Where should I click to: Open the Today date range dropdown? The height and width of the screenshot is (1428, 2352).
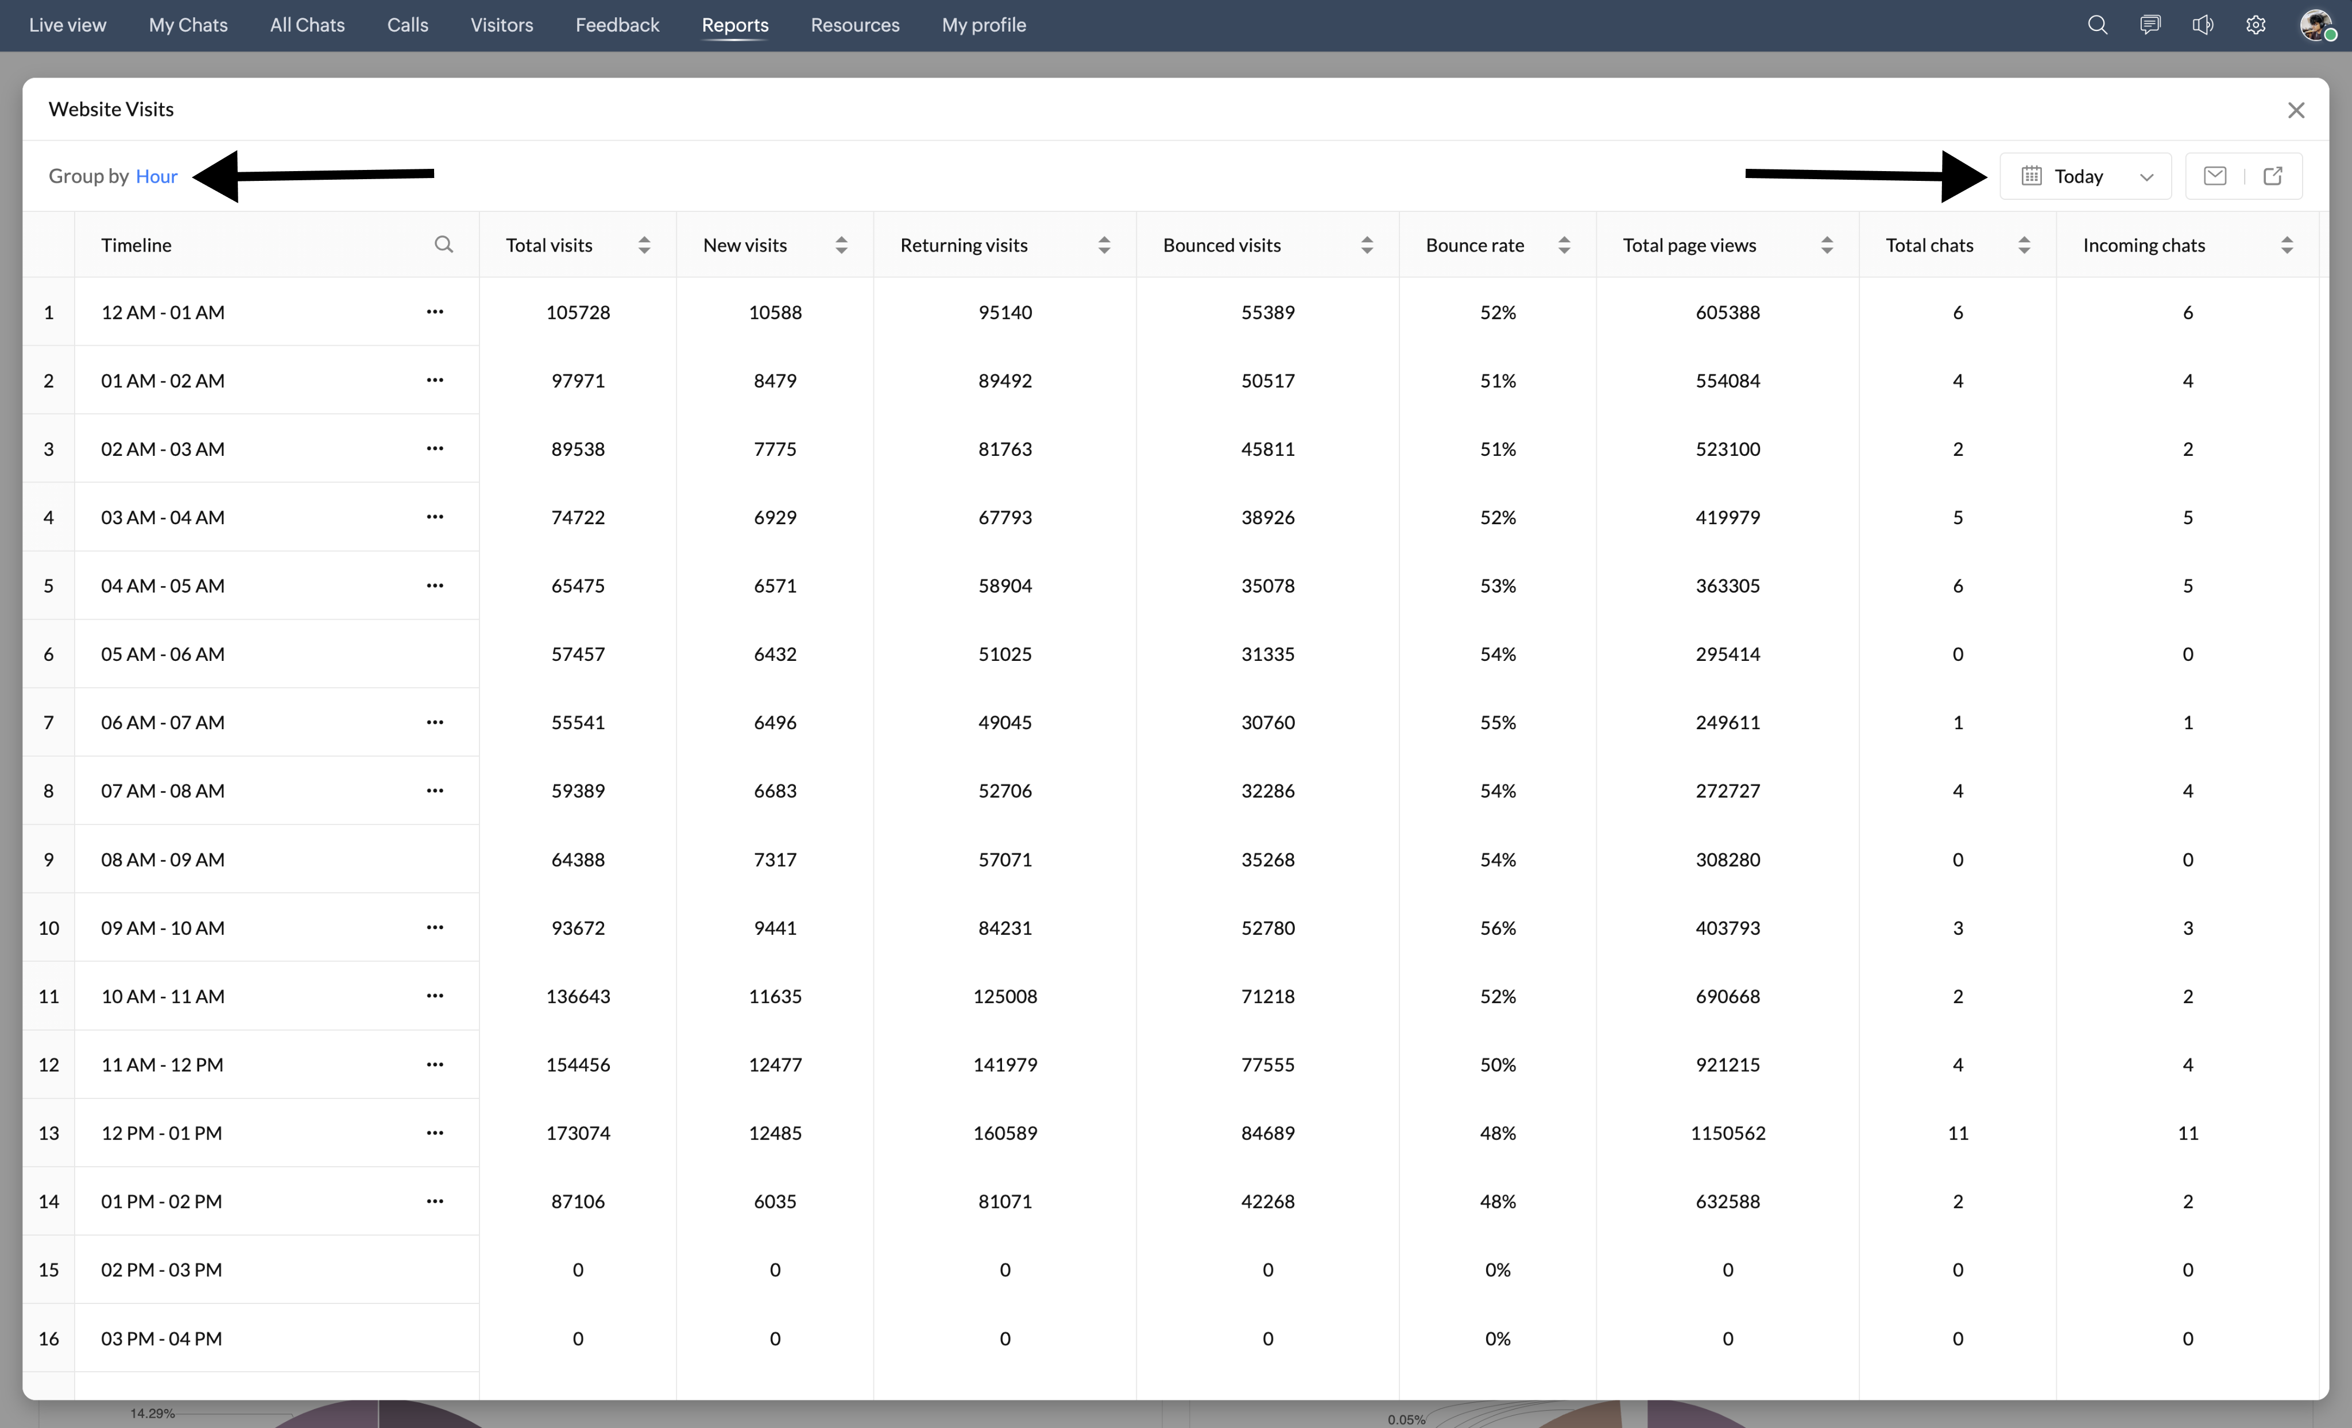coord(2086,177)
